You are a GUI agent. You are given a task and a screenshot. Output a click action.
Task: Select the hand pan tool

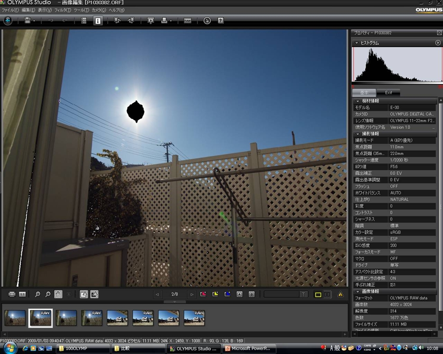click(x=58, y=294)
